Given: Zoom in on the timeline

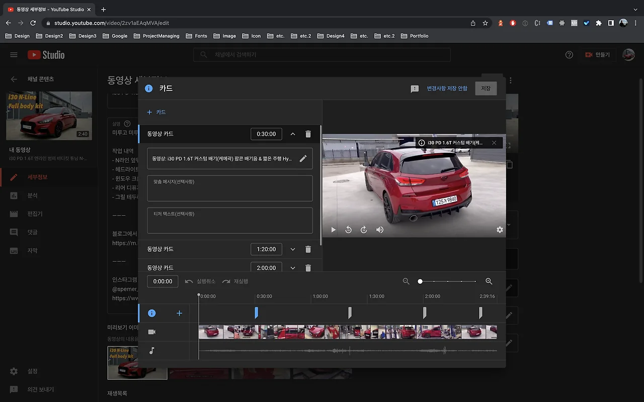Looking at the screenshot, I should (489, 281).
